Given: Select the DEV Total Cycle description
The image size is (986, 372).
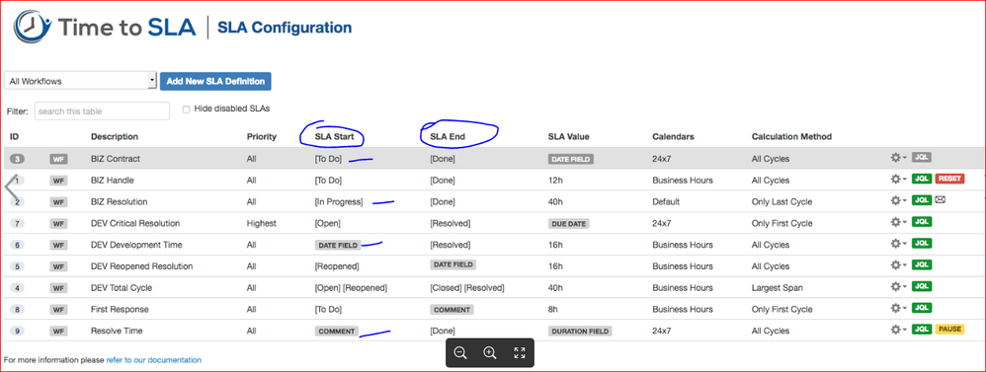Looking at the screenshot, I should 122,288.
